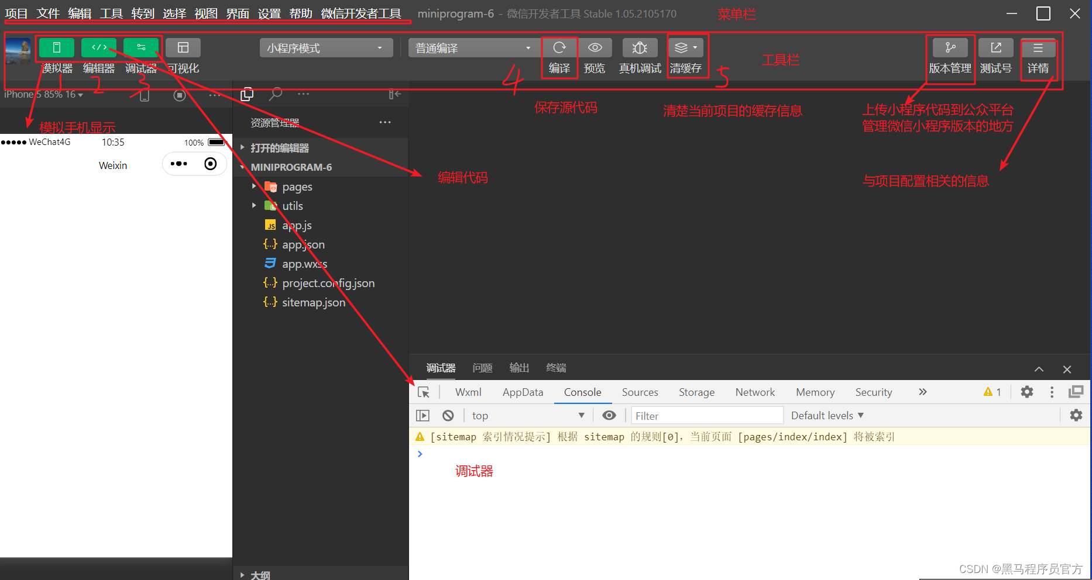Toggle the console sidebar icon

pyautogui.click(x=423, y=416)
